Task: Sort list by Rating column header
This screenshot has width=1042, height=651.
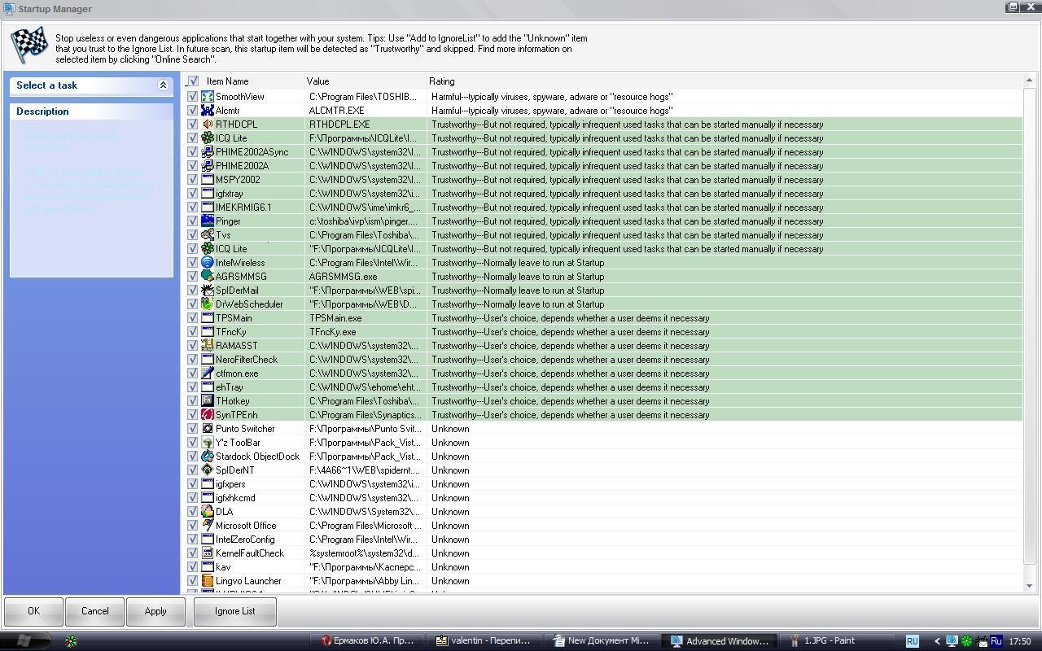Action: pos(442,81)
